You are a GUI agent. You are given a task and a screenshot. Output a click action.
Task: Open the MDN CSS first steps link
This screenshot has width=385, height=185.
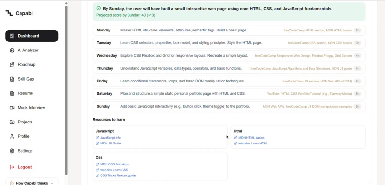tap(115, 164)
